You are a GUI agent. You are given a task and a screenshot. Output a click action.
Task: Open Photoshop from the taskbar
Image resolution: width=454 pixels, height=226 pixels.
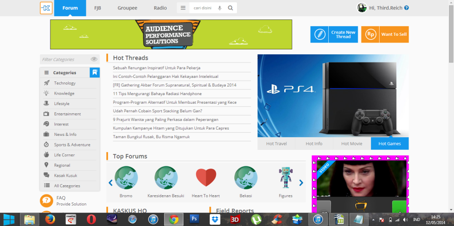194,220
